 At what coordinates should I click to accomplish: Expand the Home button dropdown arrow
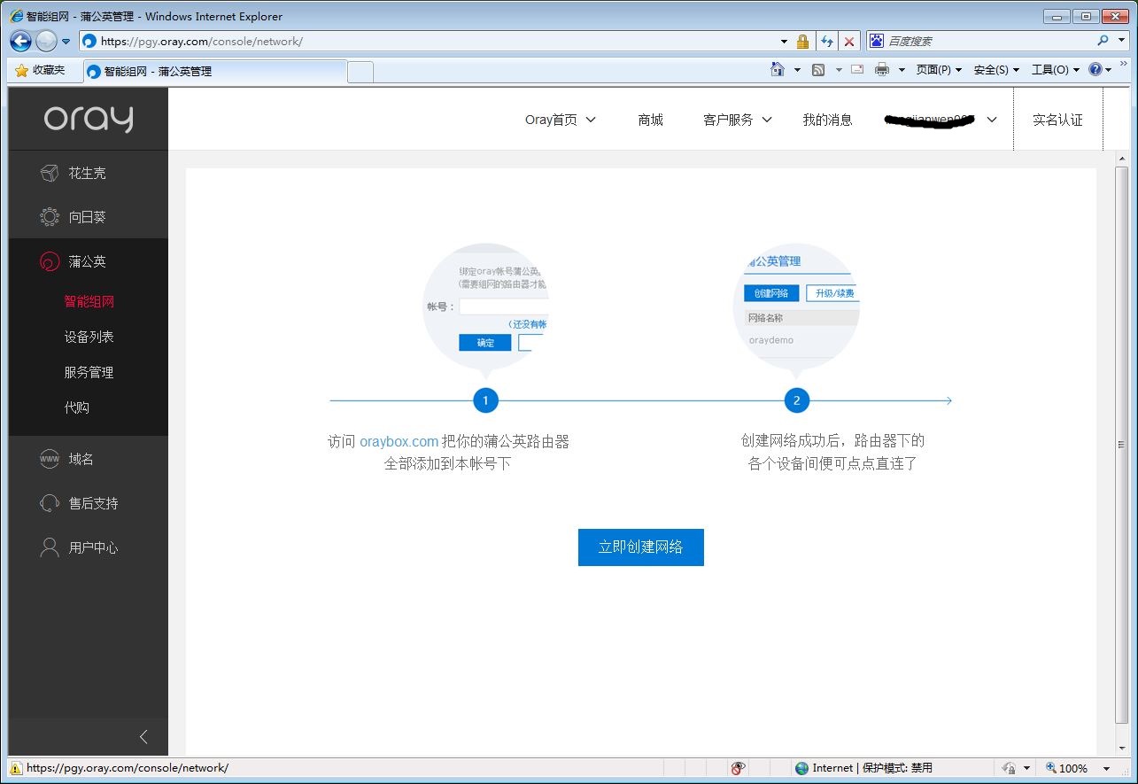pyautogui.click(x=797, y=70)
